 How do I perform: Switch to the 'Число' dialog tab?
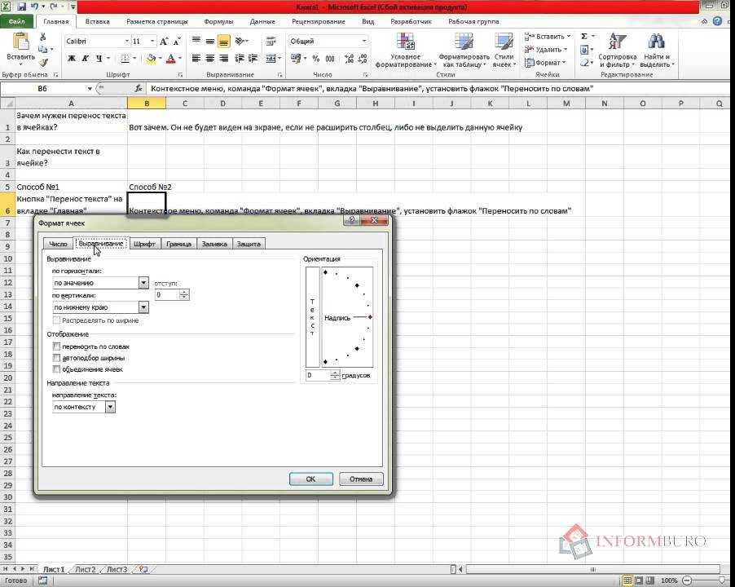(x=58, y=244)
